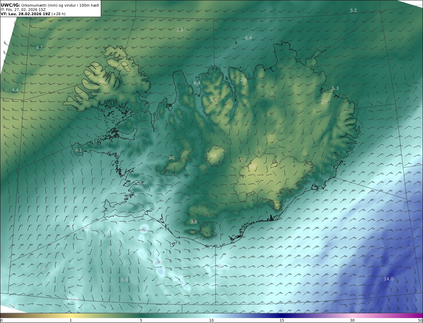This screenshot has height=323, width=423.
Task: Click the 6.8 value in the southern sea
Action: point(125,280)
